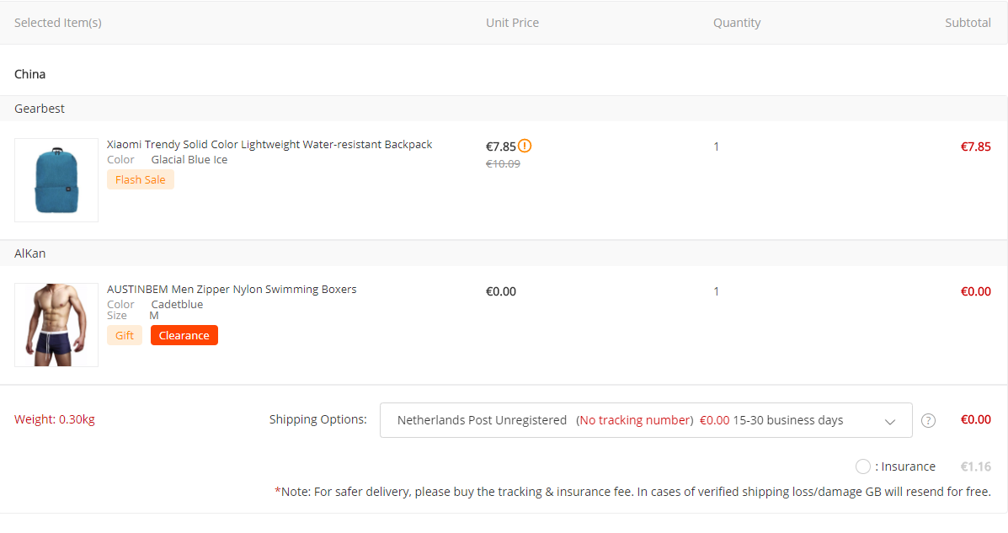Click the Gift tag
Image resolution: width=1008 pixels, height=533 pixels.
(125, 335)
